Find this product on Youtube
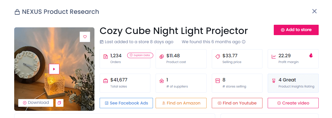The width and height of the screenshot is (332, 118). (x=237, y=103)
